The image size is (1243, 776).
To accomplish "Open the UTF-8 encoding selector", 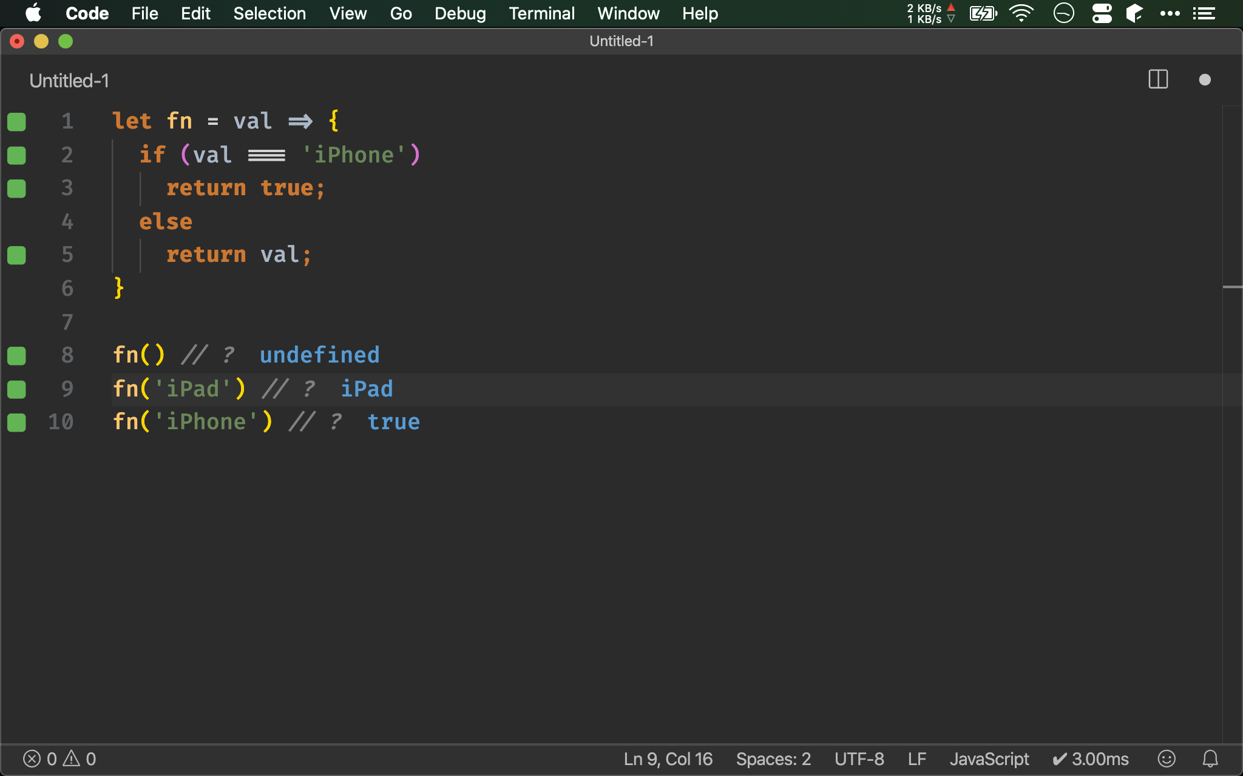I will 859,758.
